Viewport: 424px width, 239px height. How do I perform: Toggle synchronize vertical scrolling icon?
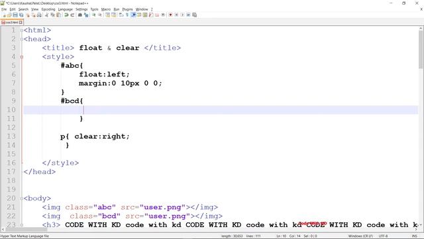point(107,15)
